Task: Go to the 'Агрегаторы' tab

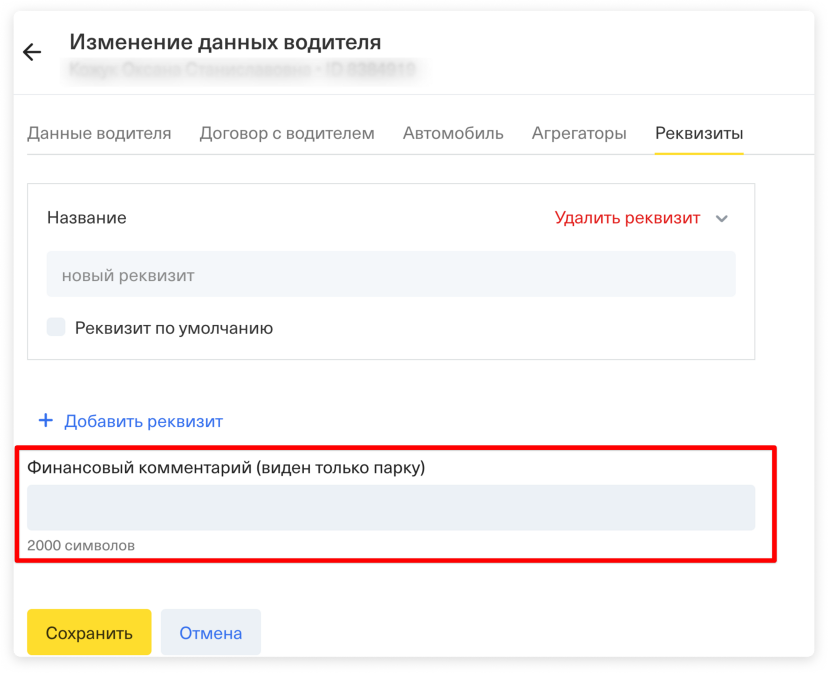Action: (x=579, y=133)
